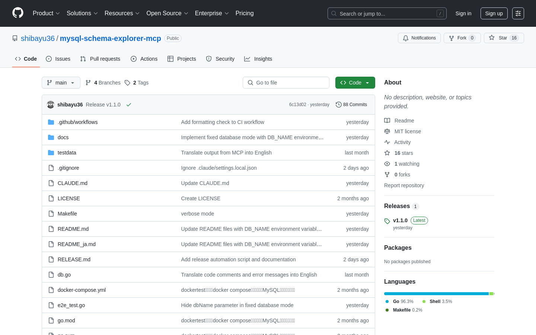Image resolution: width=536 pixels, height=335 pixels.
Task: Open the command palette slider icon in header
Action: 518,13
